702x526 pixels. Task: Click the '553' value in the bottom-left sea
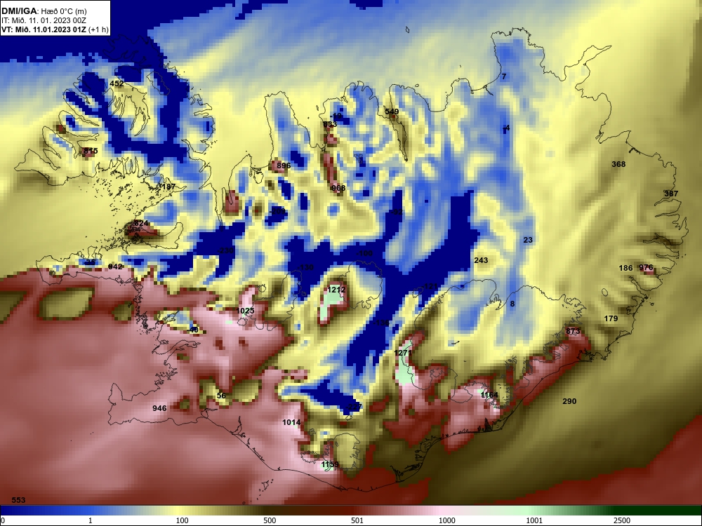click(18, 500)
